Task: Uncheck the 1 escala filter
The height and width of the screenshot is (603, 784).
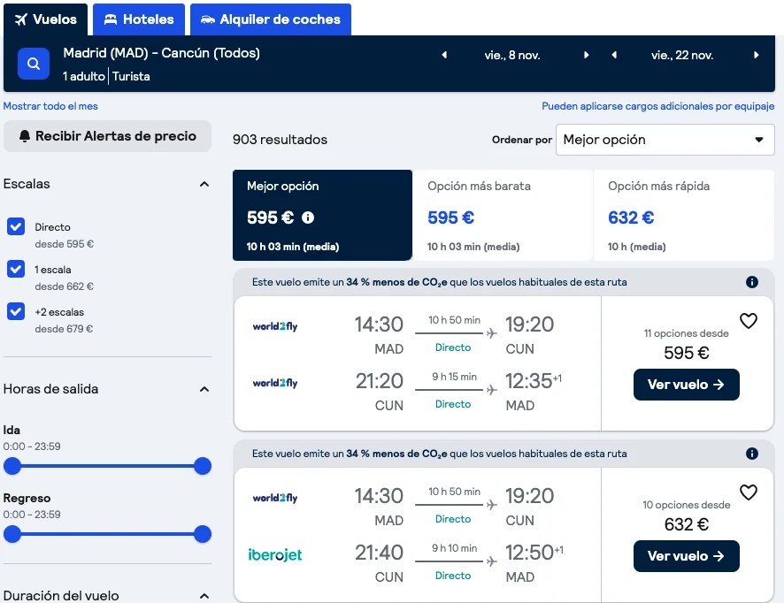Action: point(16,269)
